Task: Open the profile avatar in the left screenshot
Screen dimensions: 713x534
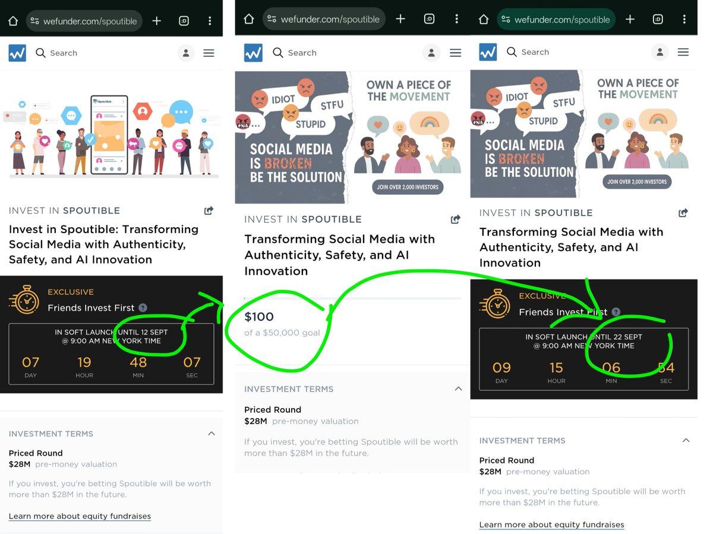Action: 186,53
